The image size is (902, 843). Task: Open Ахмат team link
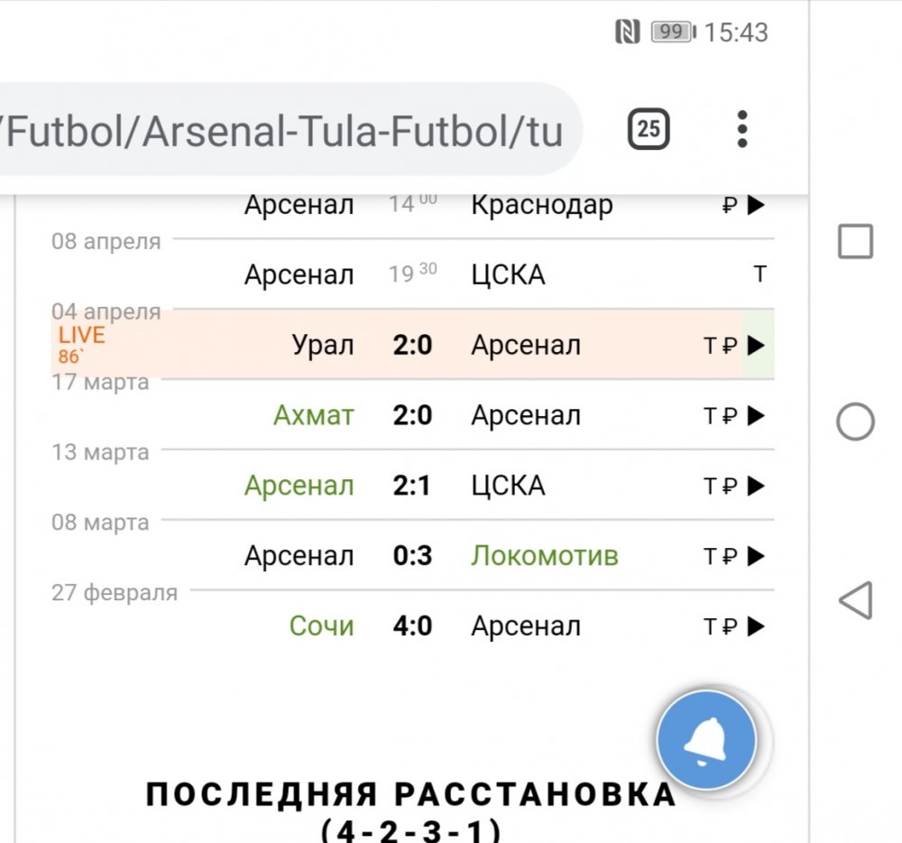314,416
